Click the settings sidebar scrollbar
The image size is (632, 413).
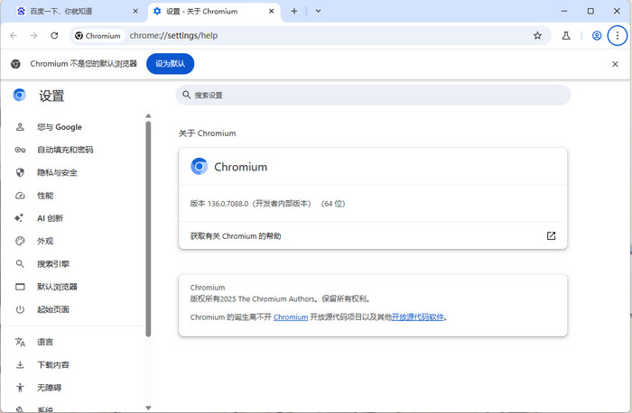click(148, 225)
